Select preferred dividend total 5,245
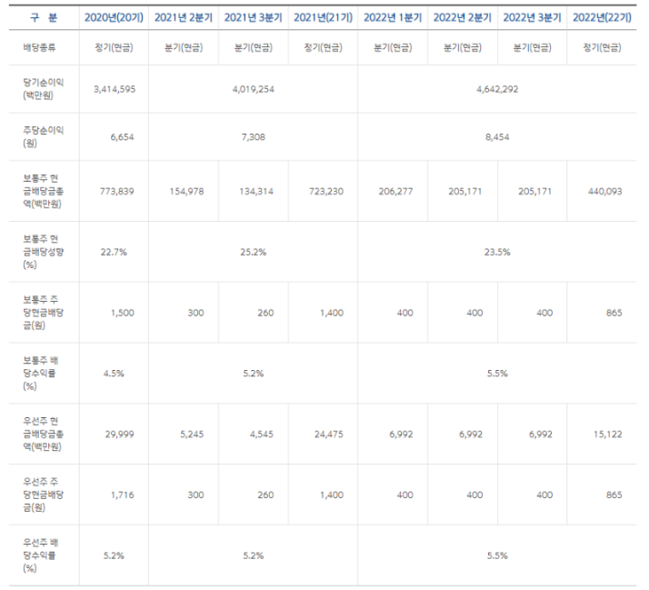This screenshot has height=590, width=649. [x=192, y=435]
